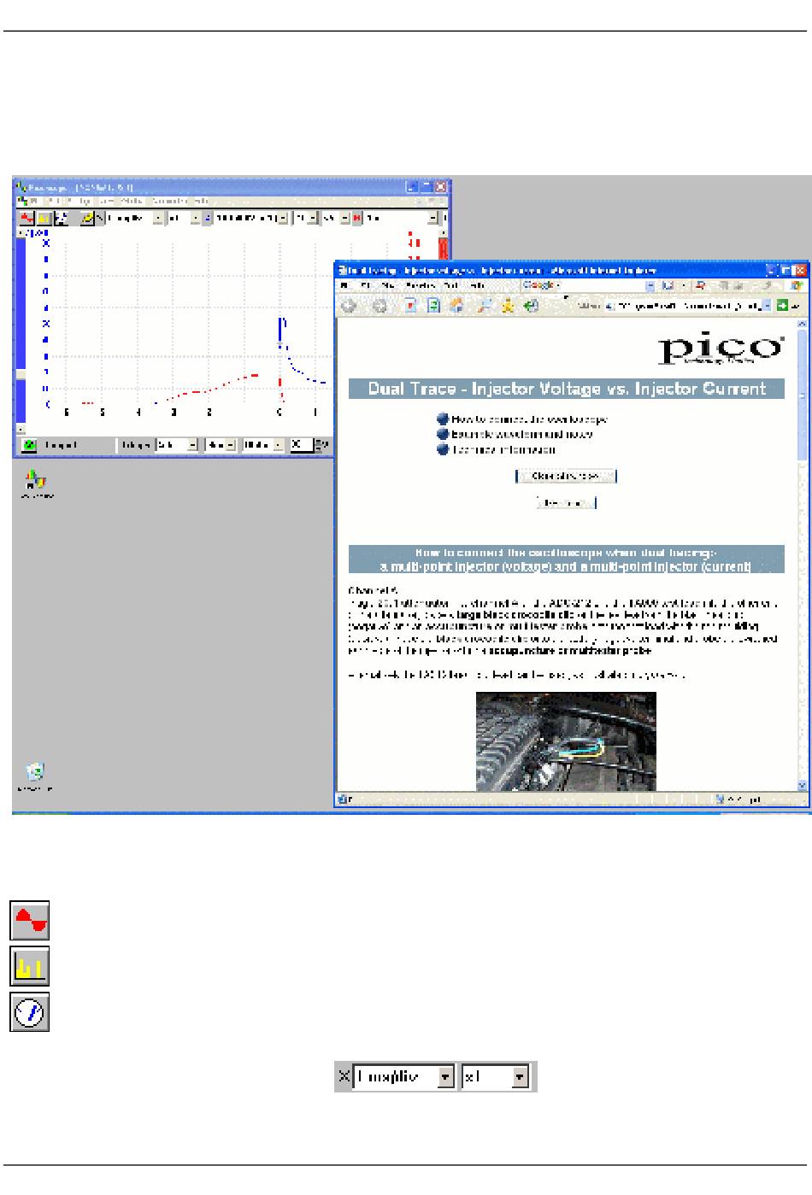Select the upper desktop shortcut icon

[36, 483]
